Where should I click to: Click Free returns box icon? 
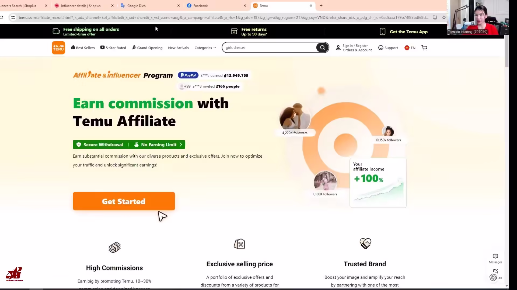(x=234, y=31)
